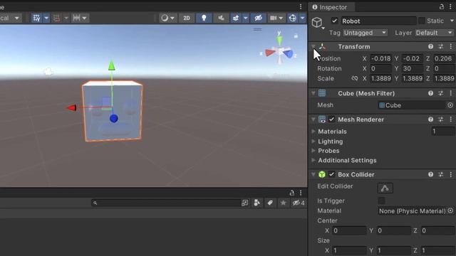Toggle the Static checkbox
The width and height of the screenshot is (456, 256).
(x=421, y=21)
